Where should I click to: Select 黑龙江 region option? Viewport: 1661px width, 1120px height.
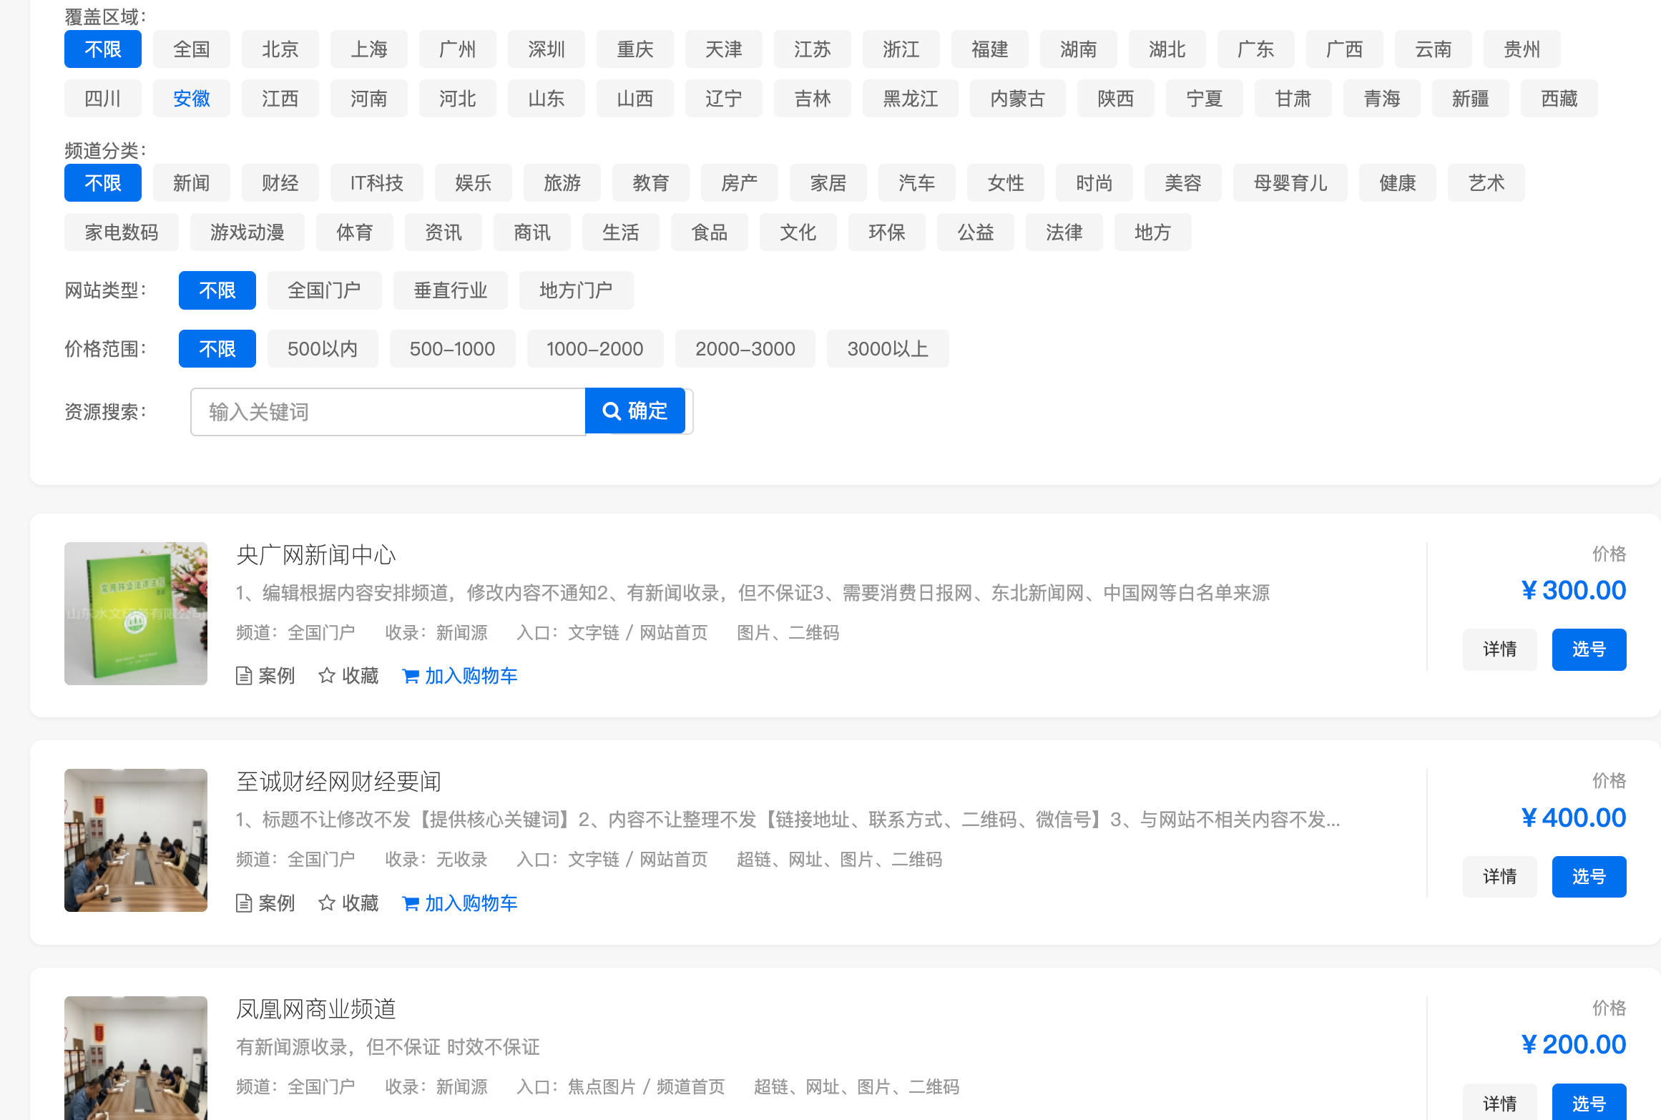coord(910,99)
